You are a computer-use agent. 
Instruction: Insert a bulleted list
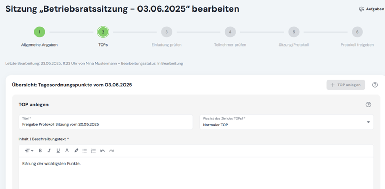[x=85, y=150]
